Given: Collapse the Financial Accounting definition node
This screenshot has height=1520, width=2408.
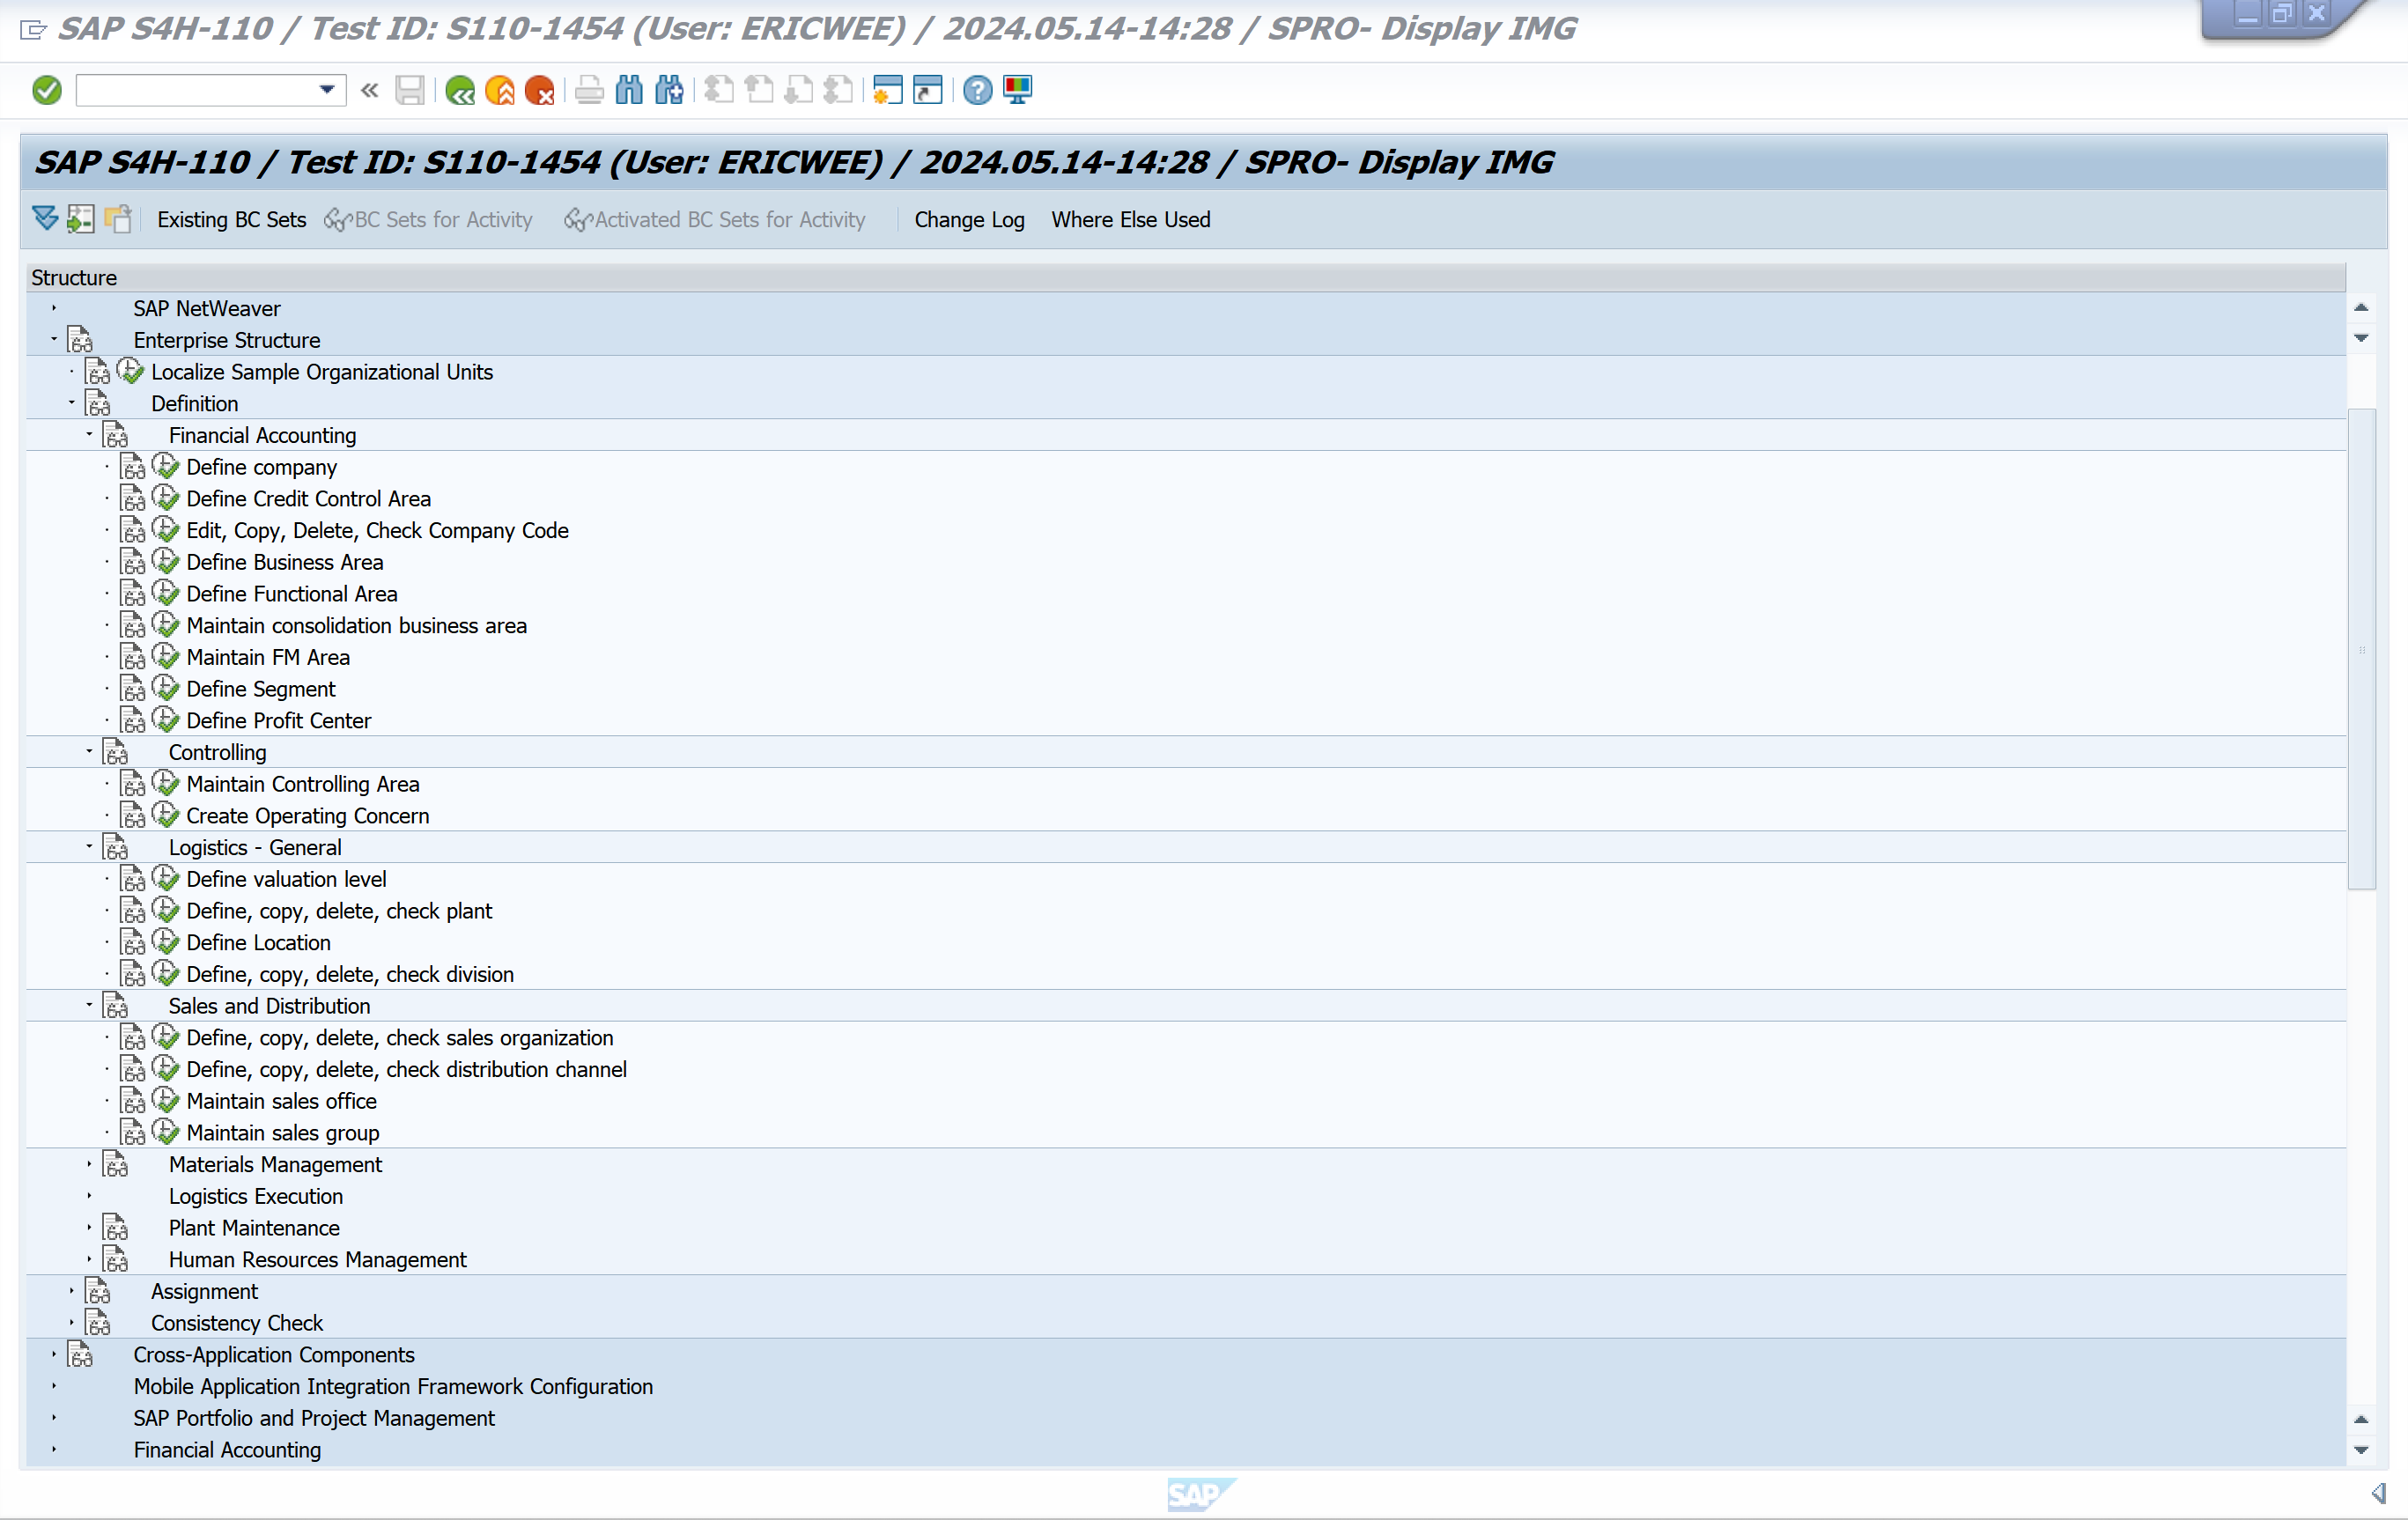Looking at the screenshot, I should [x=89, y=435].
